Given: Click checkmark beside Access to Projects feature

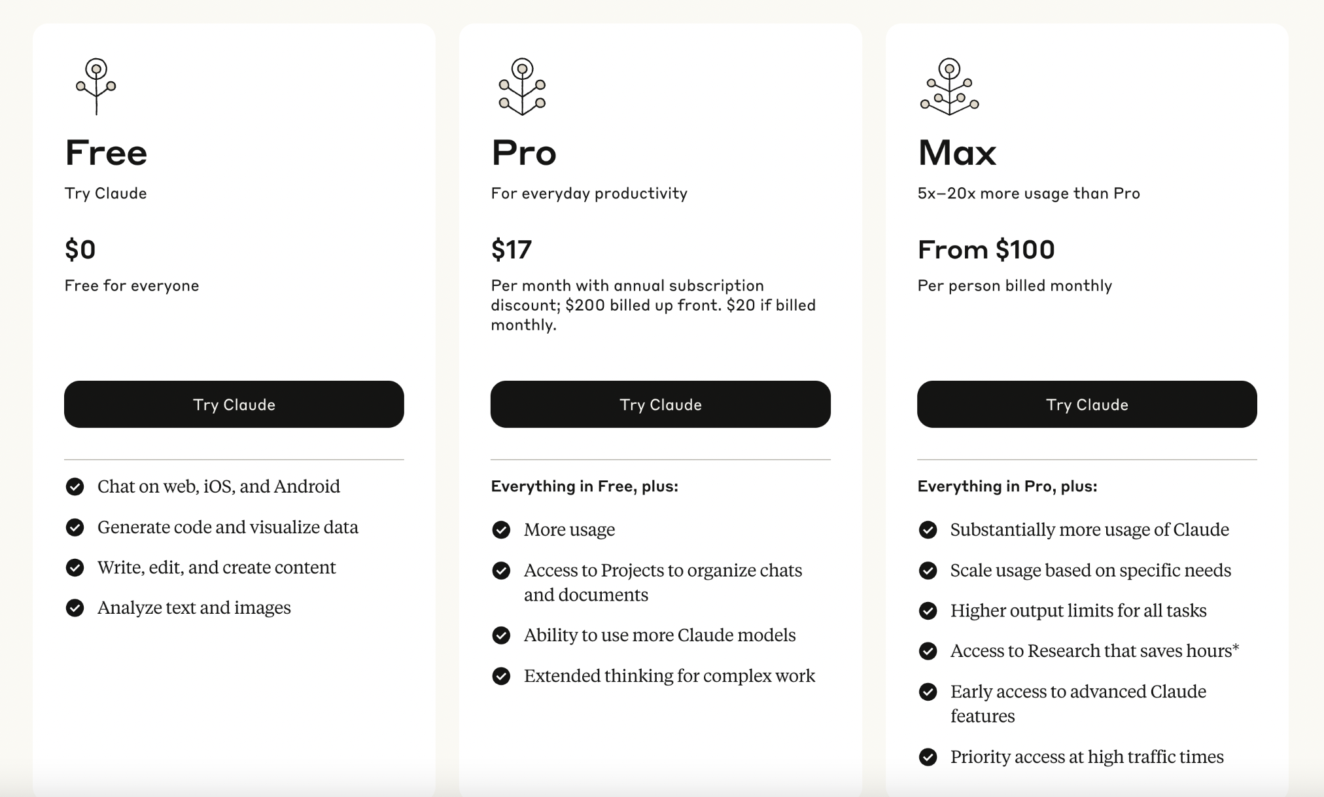Looking at the screenshot, I should [x=501, y=570].
